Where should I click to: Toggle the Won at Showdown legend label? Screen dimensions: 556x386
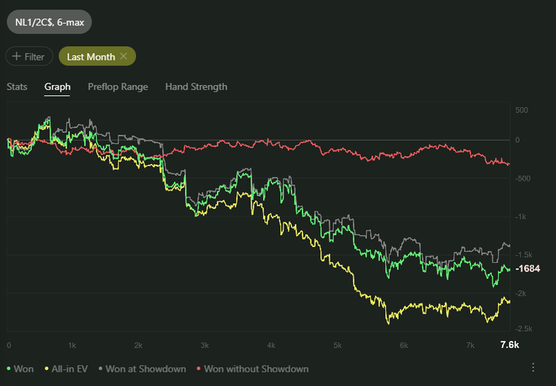145,369
